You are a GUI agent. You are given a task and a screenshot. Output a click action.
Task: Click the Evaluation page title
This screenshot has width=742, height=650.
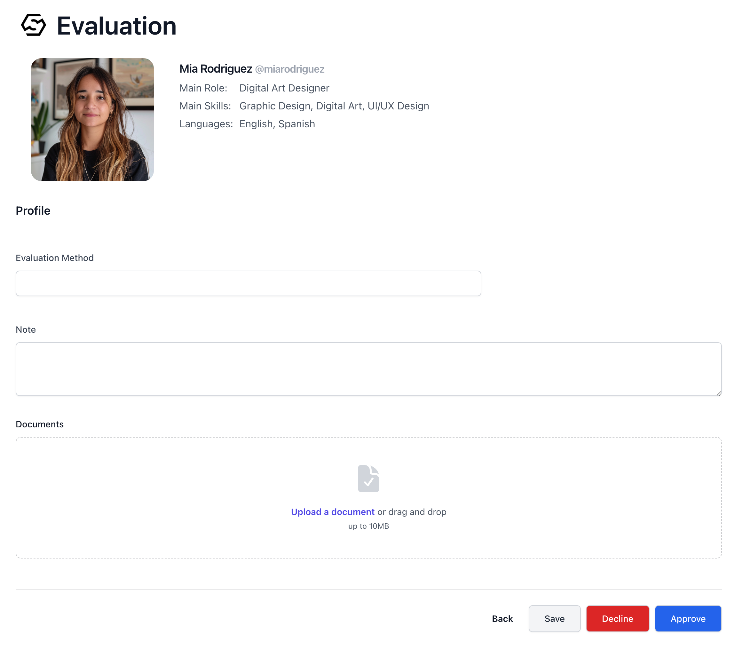point(116,26)
